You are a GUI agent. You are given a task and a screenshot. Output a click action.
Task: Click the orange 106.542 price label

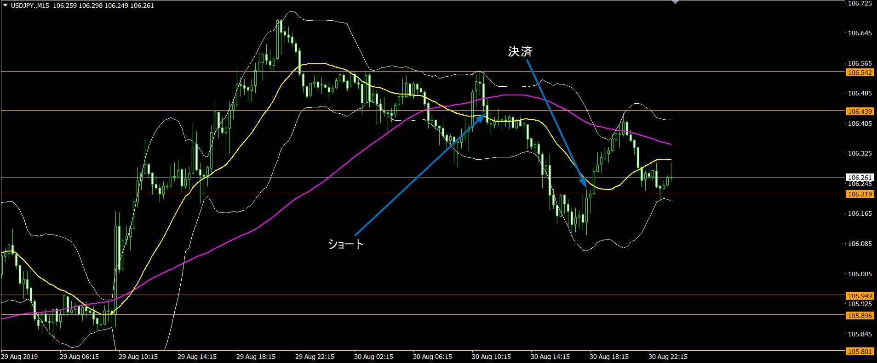point(860,73)
